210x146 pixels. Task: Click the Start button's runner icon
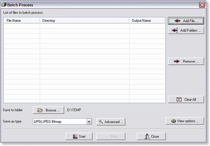[x=75, y=136]
